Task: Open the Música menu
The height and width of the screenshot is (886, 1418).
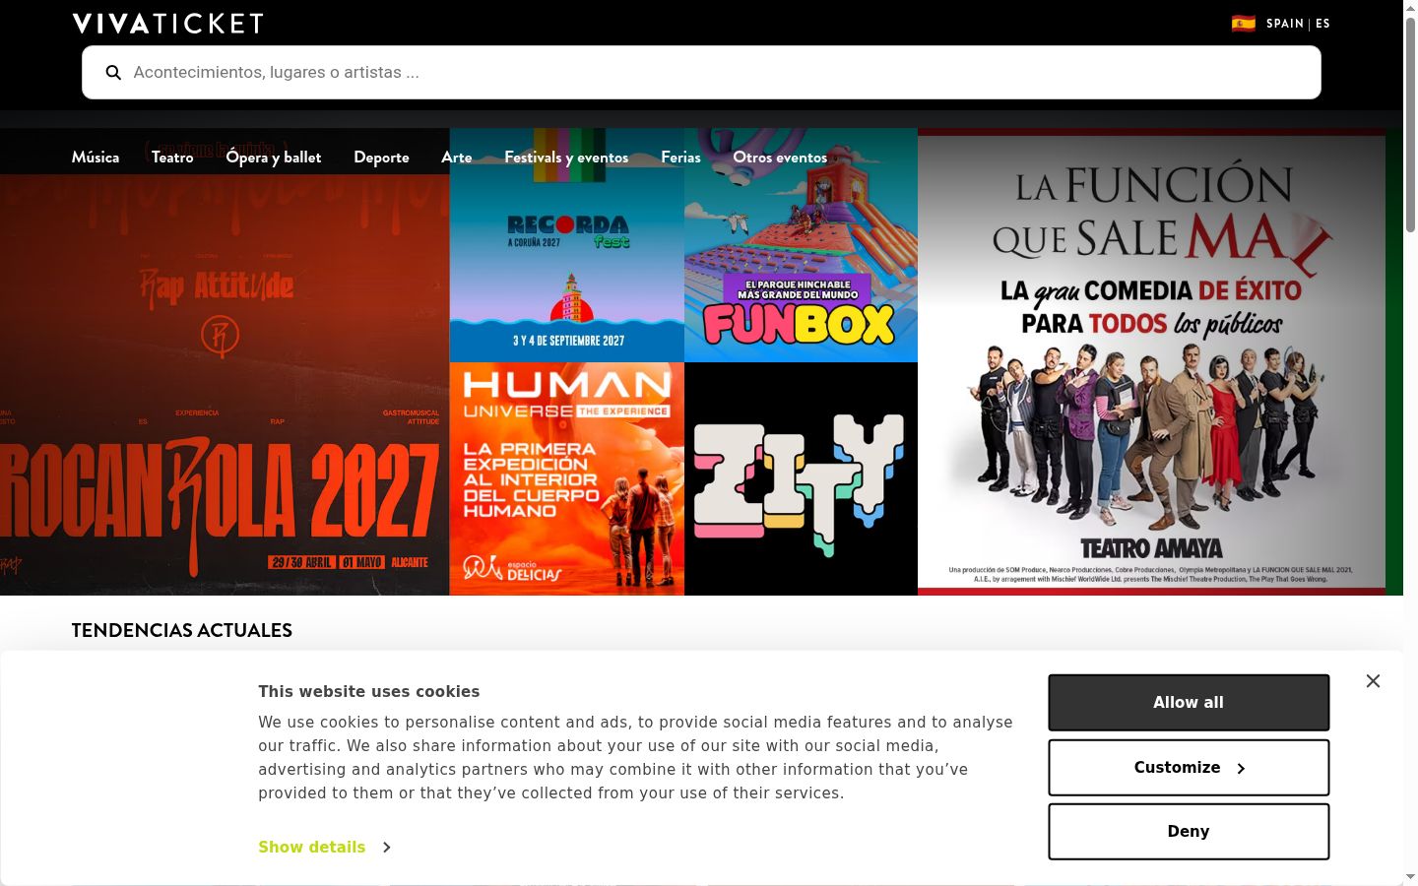Action: coord(96,158)
